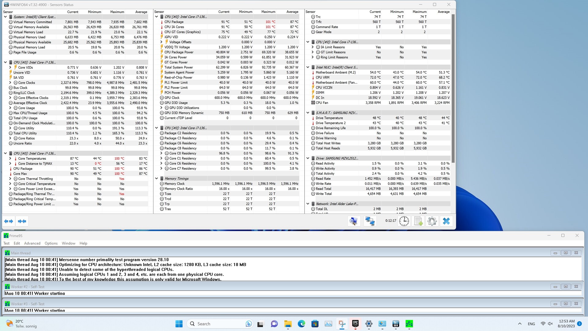Screen dimensions: 588x331
Task: Open the Help menu in Prime95
Action: (x=83, y=243)
